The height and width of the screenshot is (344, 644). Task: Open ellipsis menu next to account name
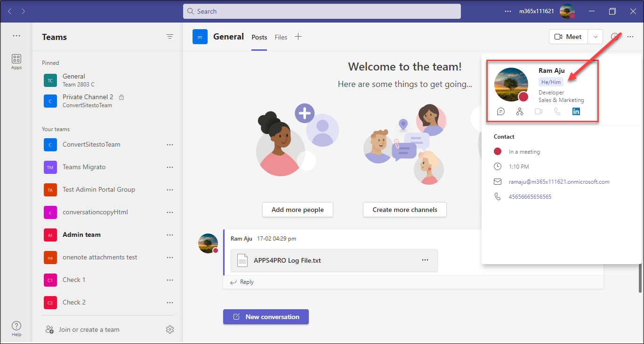(507, 11)
